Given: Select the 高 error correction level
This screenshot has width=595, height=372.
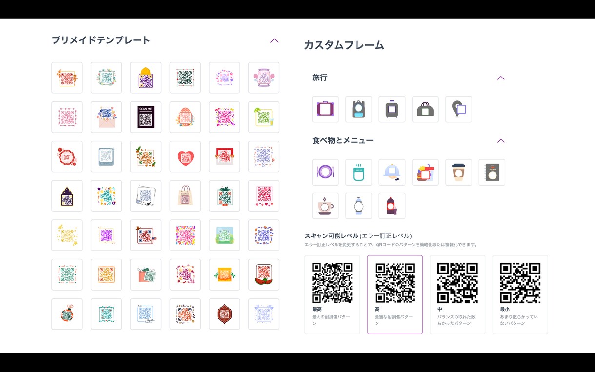Looking at the screenshot, I should click(395, 294).
